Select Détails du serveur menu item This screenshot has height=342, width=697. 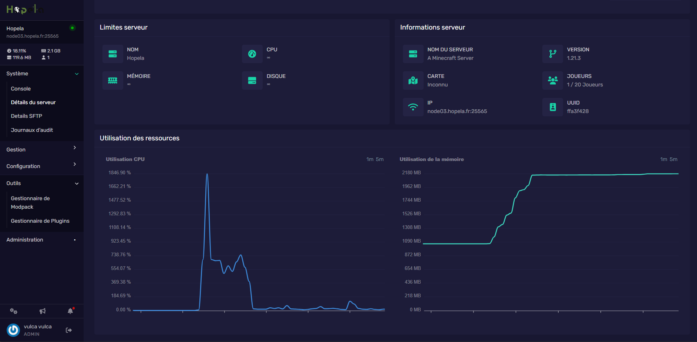33,102
